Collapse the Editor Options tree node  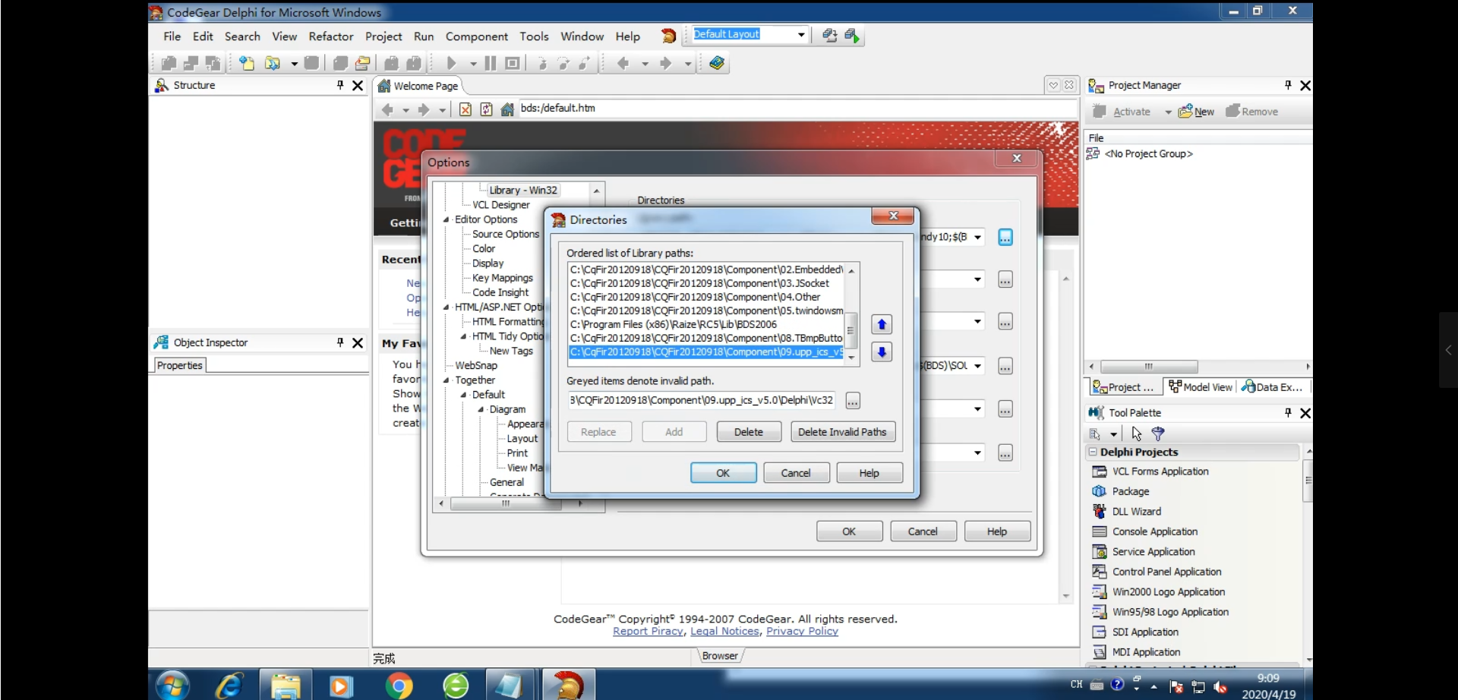tap(446, 219)
